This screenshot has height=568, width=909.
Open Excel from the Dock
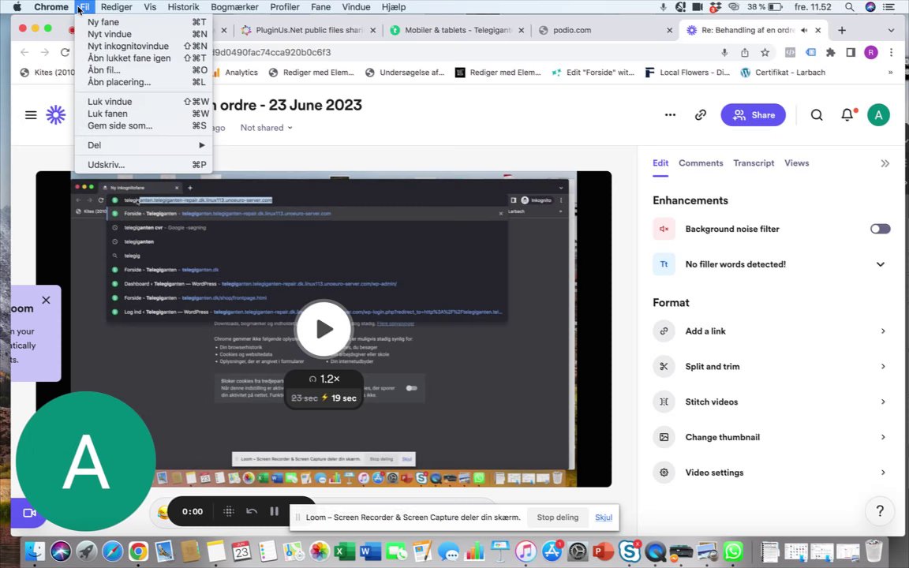pos(344,551)
